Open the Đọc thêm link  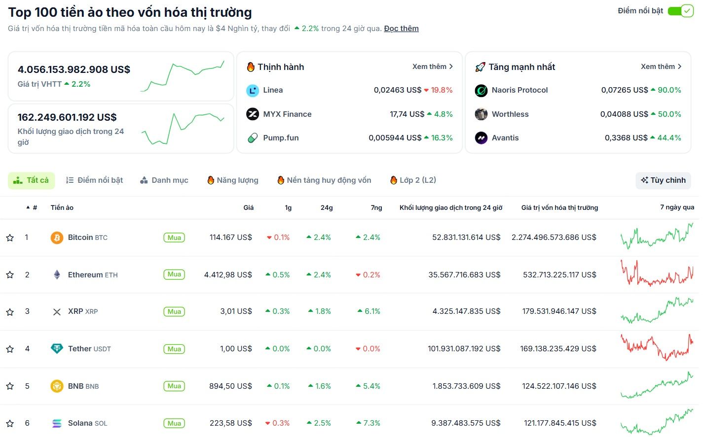(401, 28)
